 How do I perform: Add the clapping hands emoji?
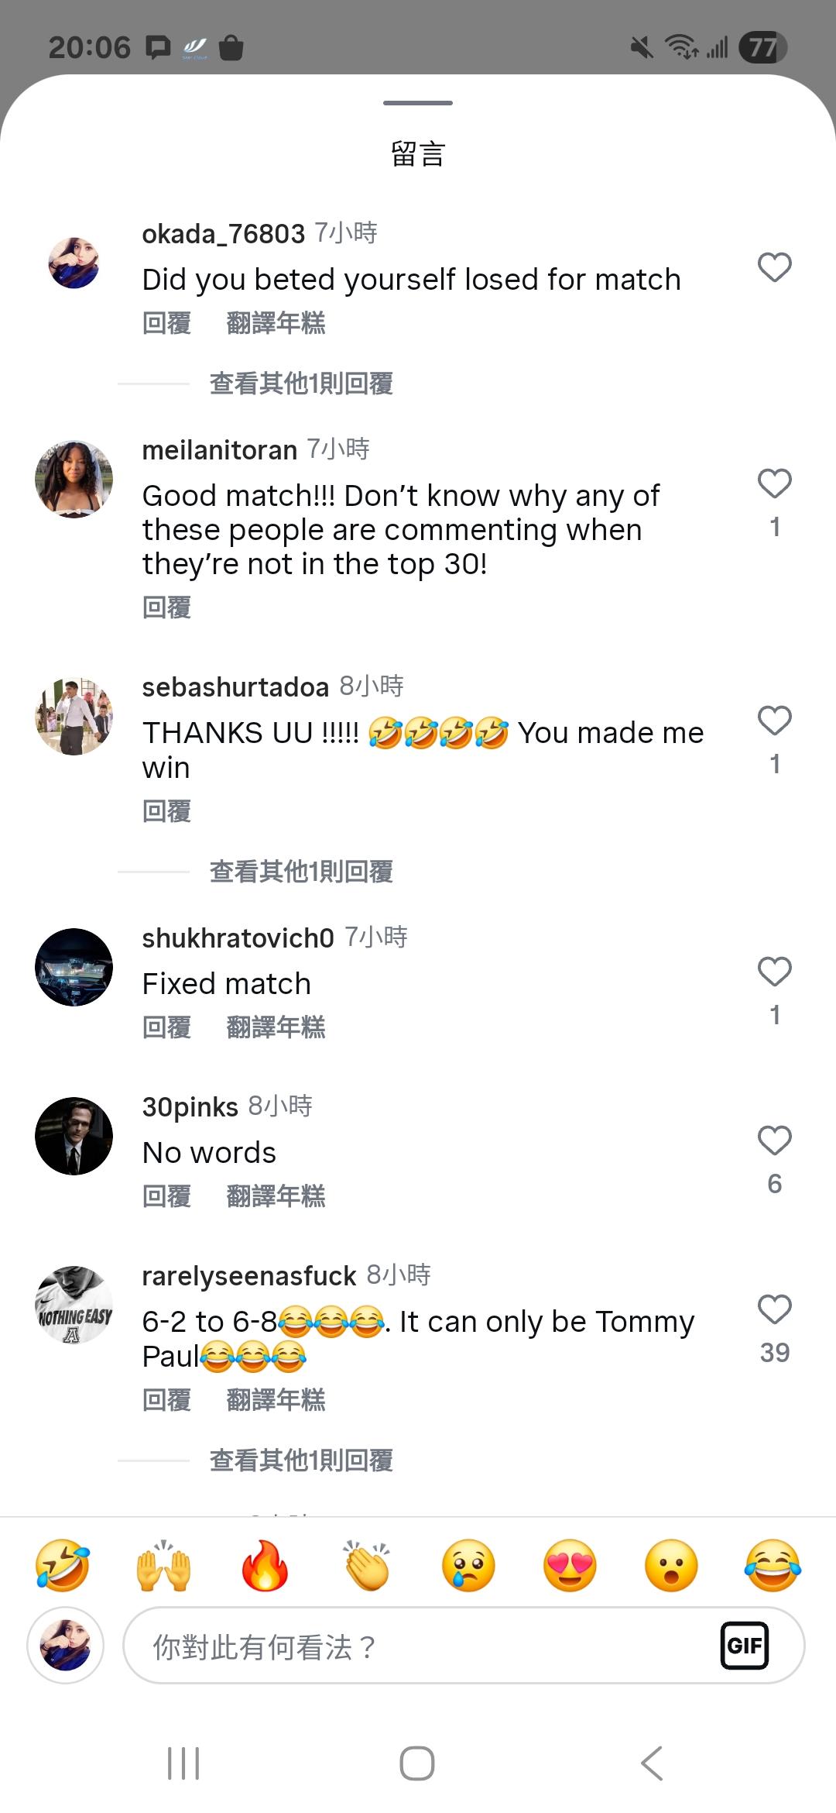coord(367,1566)
